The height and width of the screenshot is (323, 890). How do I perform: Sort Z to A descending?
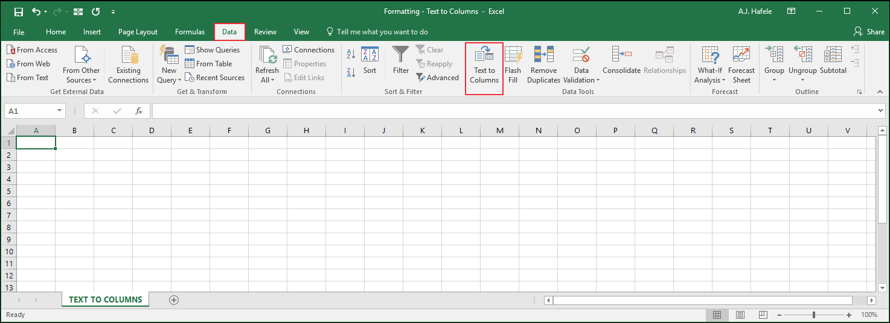pos(351,73)
